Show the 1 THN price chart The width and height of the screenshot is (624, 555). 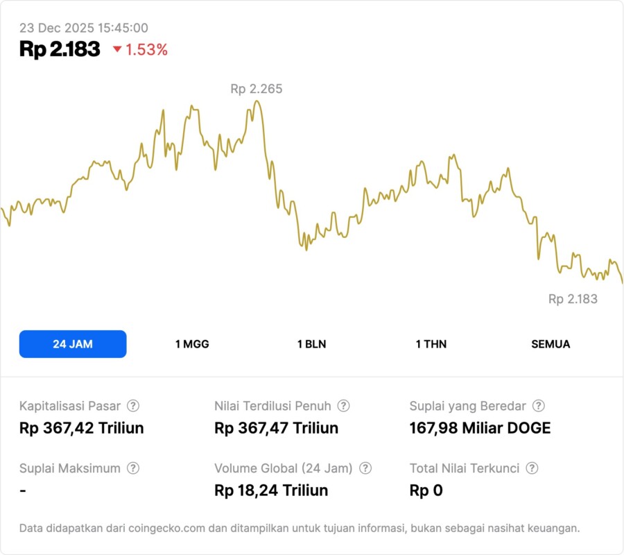(431, 344)
